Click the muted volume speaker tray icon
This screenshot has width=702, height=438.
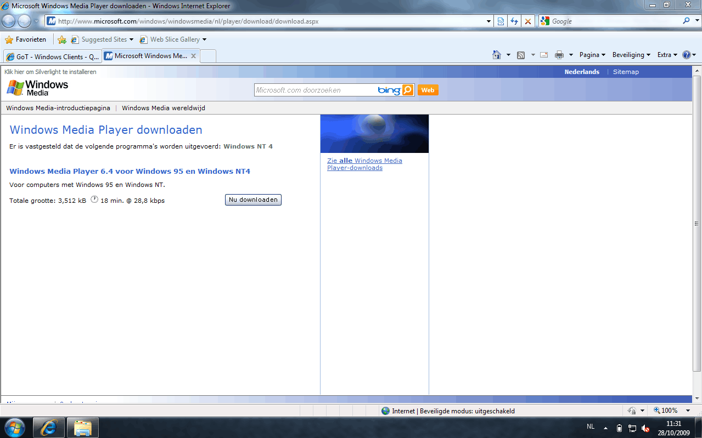tap(645, 428)
